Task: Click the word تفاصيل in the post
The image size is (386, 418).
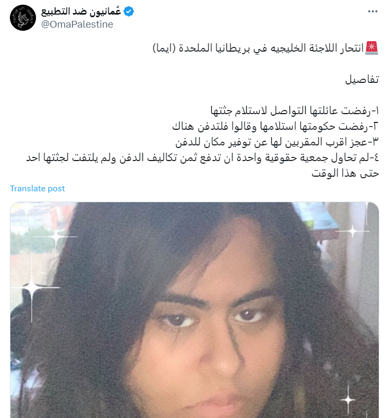Action: [x=362, y=79]
